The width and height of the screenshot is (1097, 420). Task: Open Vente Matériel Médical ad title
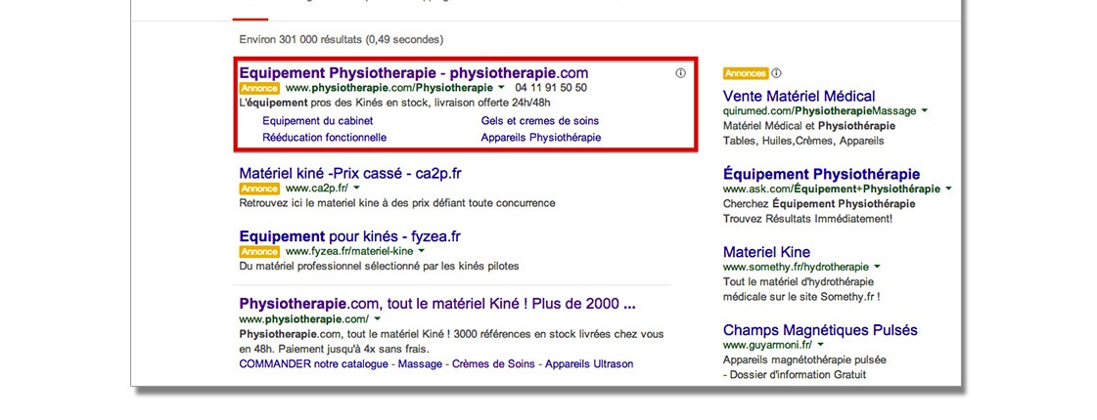[x=799, y=97]
